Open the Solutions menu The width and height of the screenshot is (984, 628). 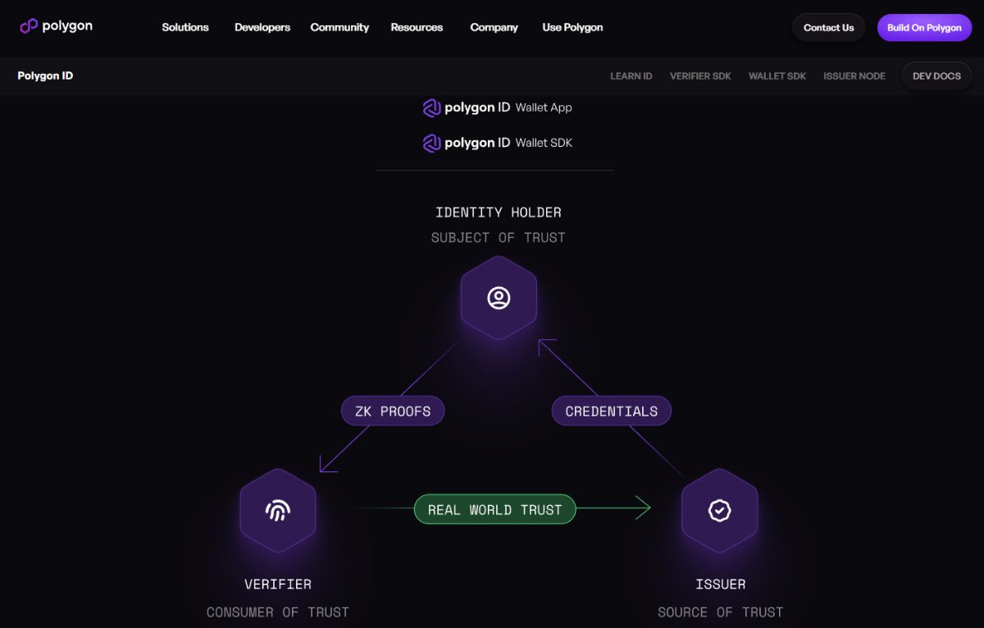(185, 27)
